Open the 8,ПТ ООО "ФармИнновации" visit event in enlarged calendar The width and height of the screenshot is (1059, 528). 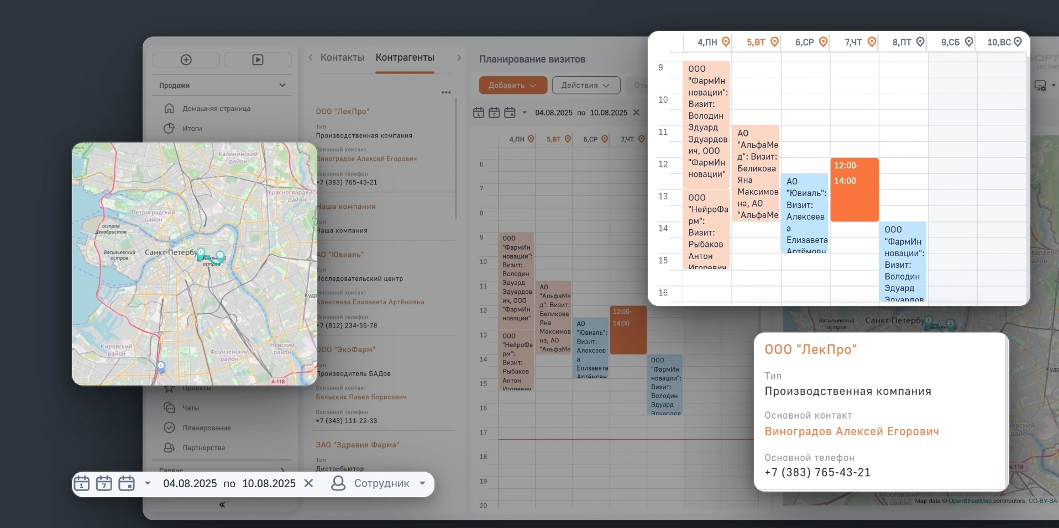coord(903,262)
